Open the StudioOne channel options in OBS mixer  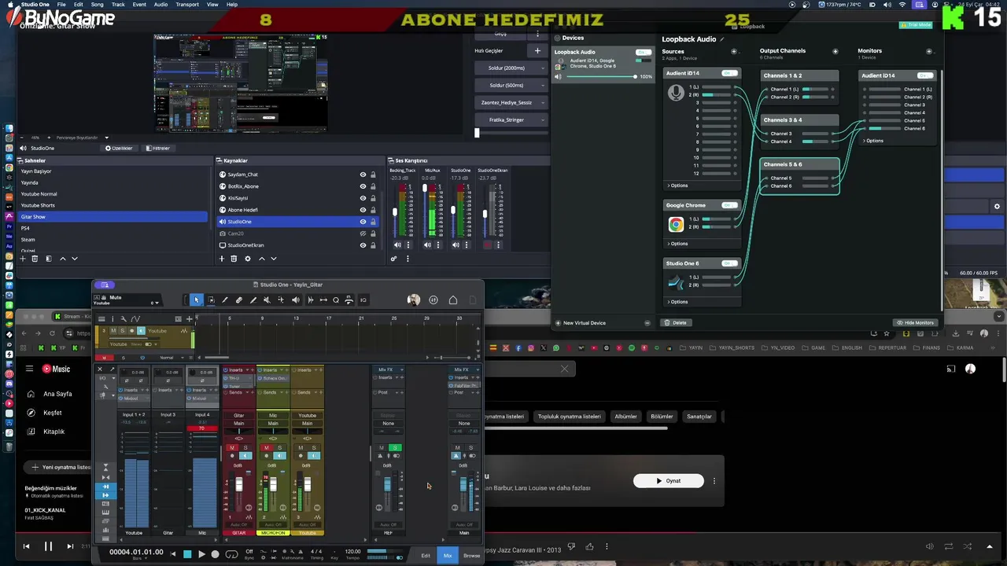click(465, 245)
